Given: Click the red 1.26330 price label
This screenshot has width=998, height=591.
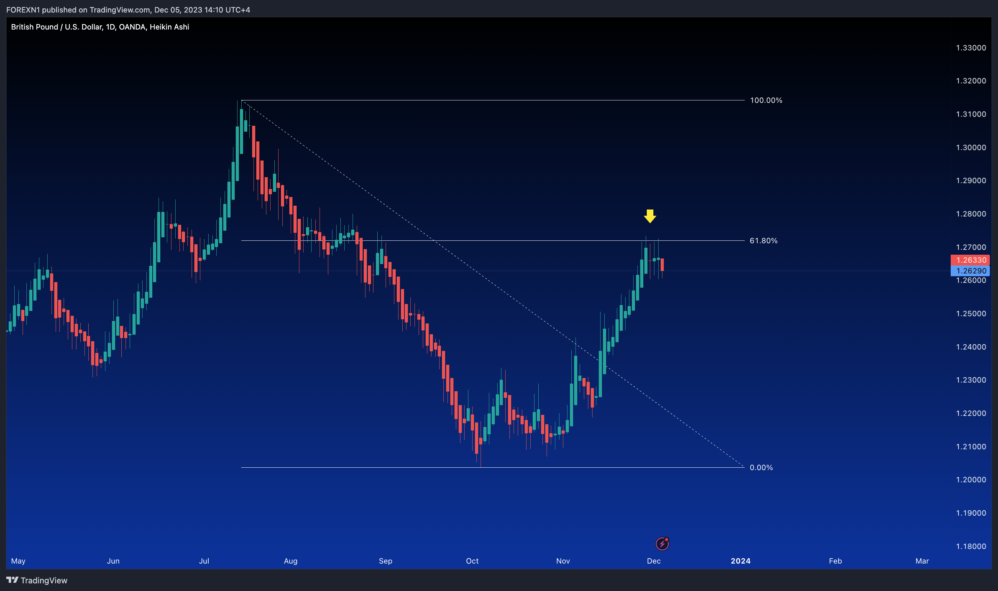Looking at the screenshot, I should pyautogui.click(x=970, y=260).
